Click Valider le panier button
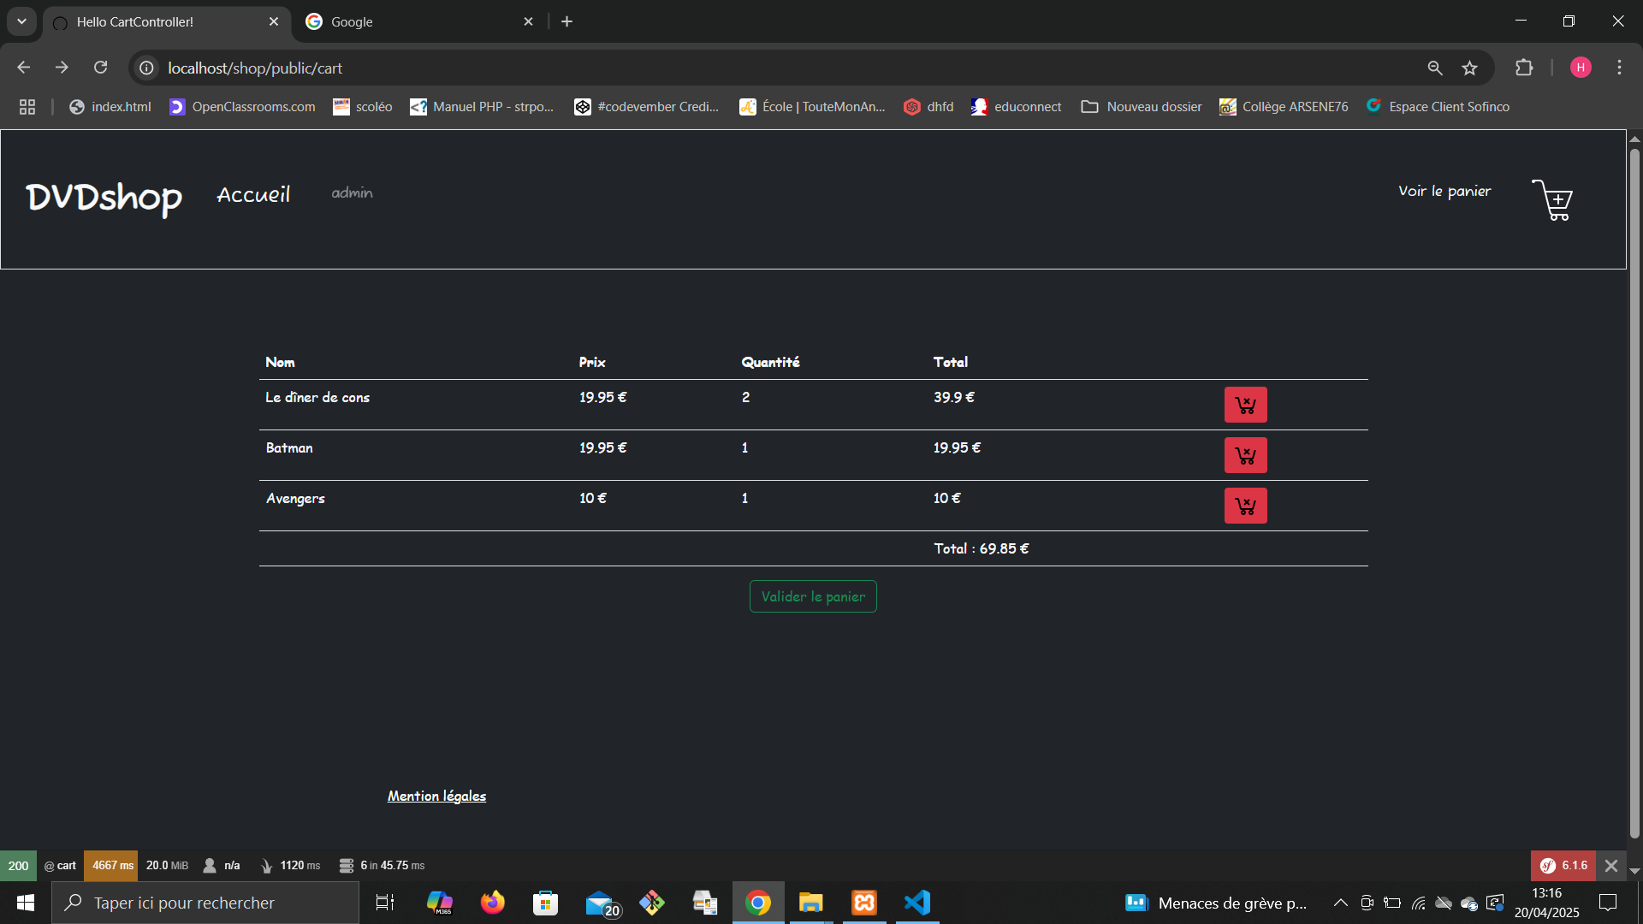The width and height of the screenshot is (1643, 924). pyautogui.click(x=813, y=596)
